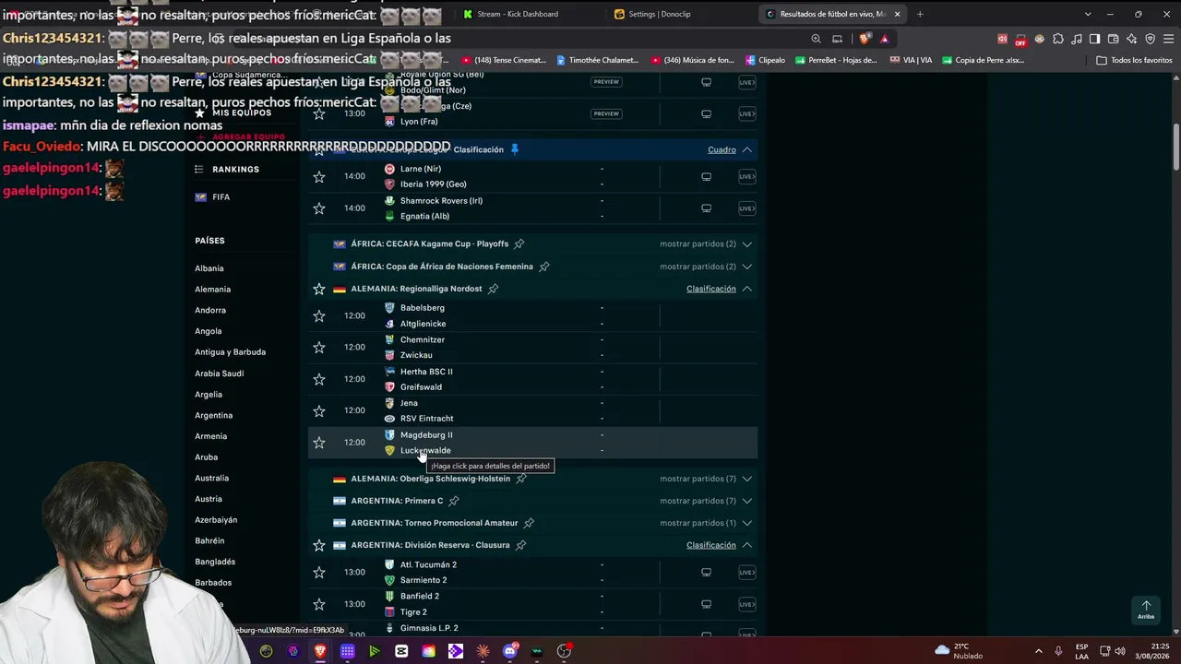Image resolution: width=1181 pixels, height=664 pixels.
Task: Open Brave Rewards triangle icon
Action: 885,39
